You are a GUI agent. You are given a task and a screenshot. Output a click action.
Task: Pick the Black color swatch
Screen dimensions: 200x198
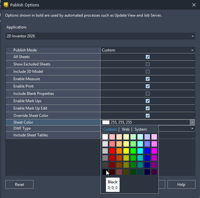coord(105,172)
